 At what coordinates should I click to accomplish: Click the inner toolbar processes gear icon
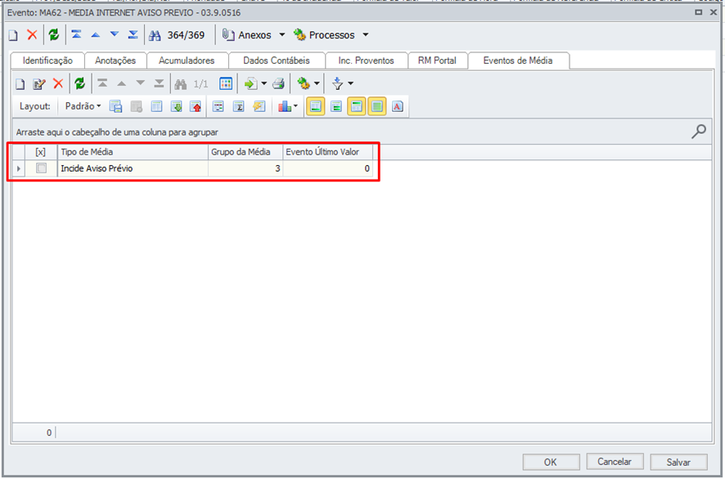pyautogui.click(x=304, y=83)
